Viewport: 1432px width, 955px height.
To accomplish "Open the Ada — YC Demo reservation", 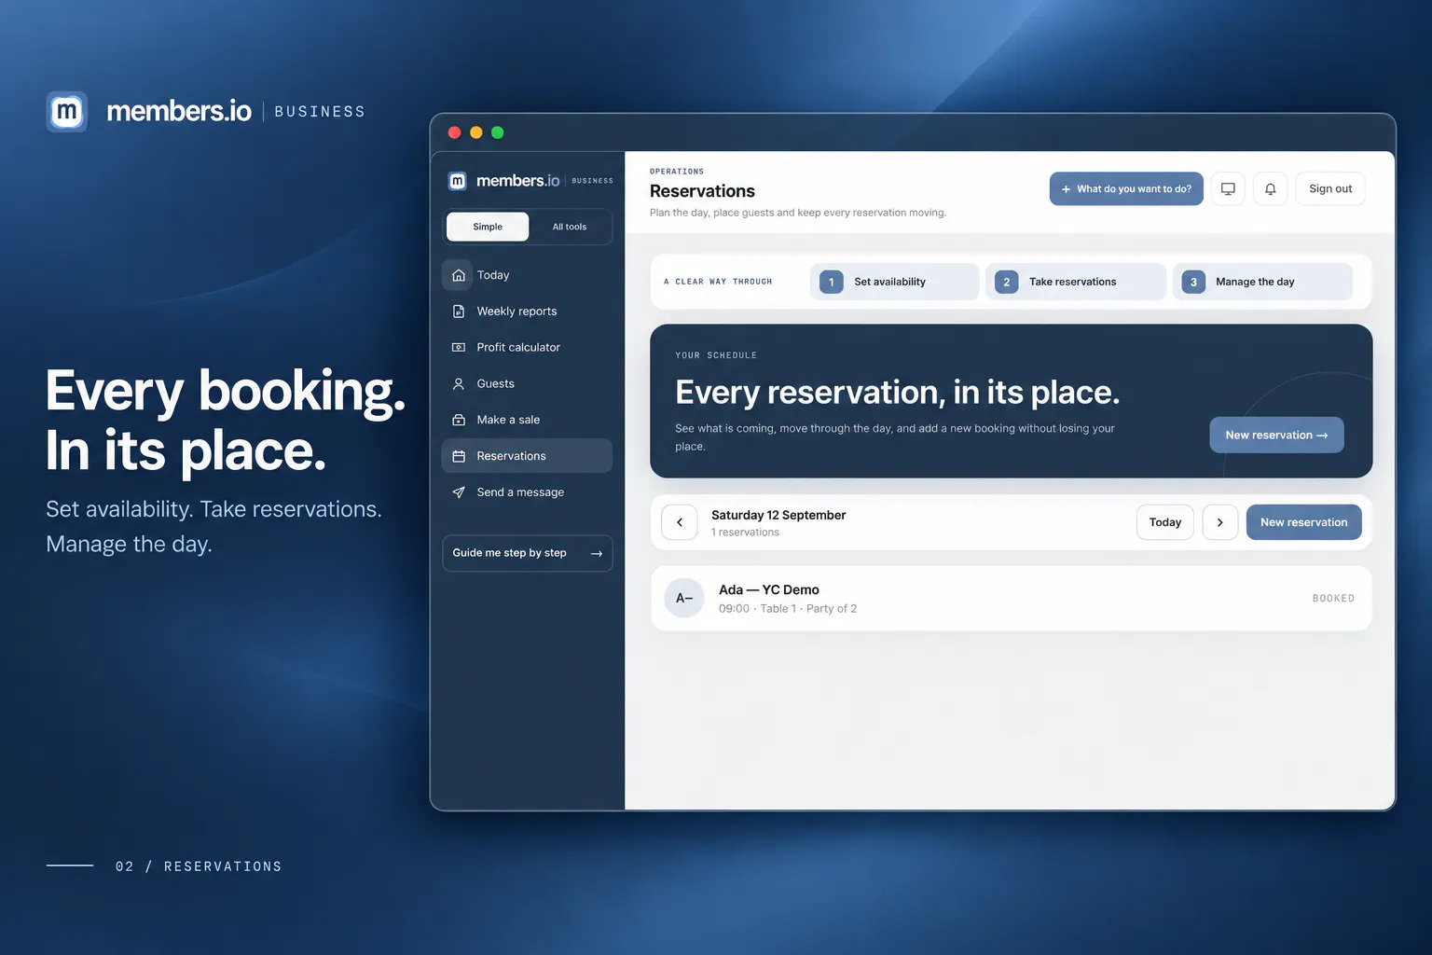I will coord(1011,598).
